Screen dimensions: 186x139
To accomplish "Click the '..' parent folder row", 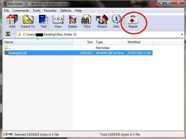I will tap(78, 48).
